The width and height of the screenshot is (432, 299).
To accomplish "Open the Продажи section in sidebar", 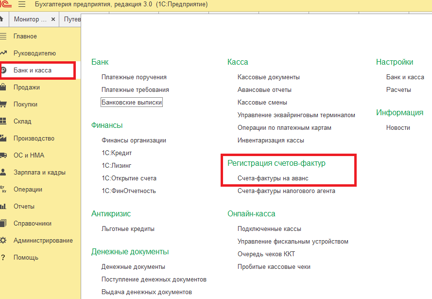I will (x=27, y=88).
